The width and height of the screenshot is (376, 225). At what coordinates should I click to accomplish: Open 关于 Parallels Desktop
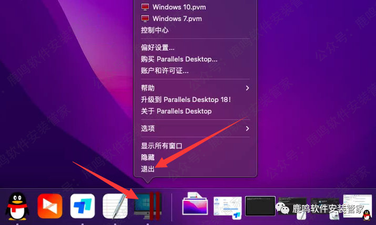point(176,111)
